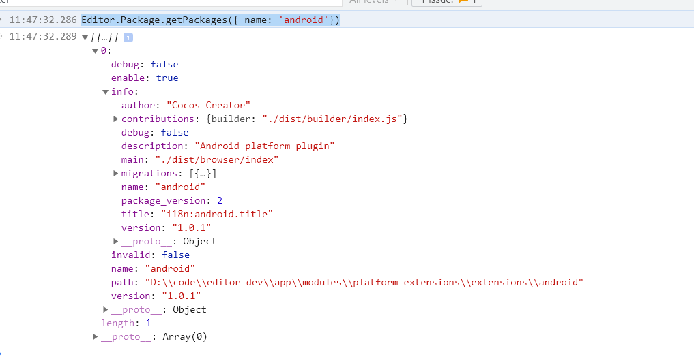
Task: Click the 11:47:32.289 timestamp
Action: click(43, 37)
